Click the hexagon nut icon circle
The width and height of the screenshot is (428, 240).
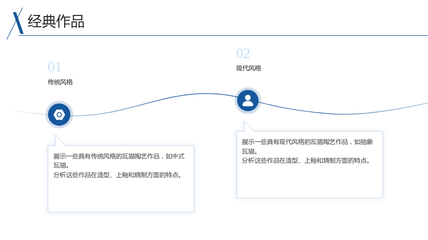tap(59, 115)
